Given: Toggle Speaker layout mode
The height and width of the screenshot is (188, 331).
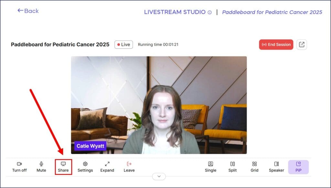Looking at the screenshot, I should coord(276,167).
